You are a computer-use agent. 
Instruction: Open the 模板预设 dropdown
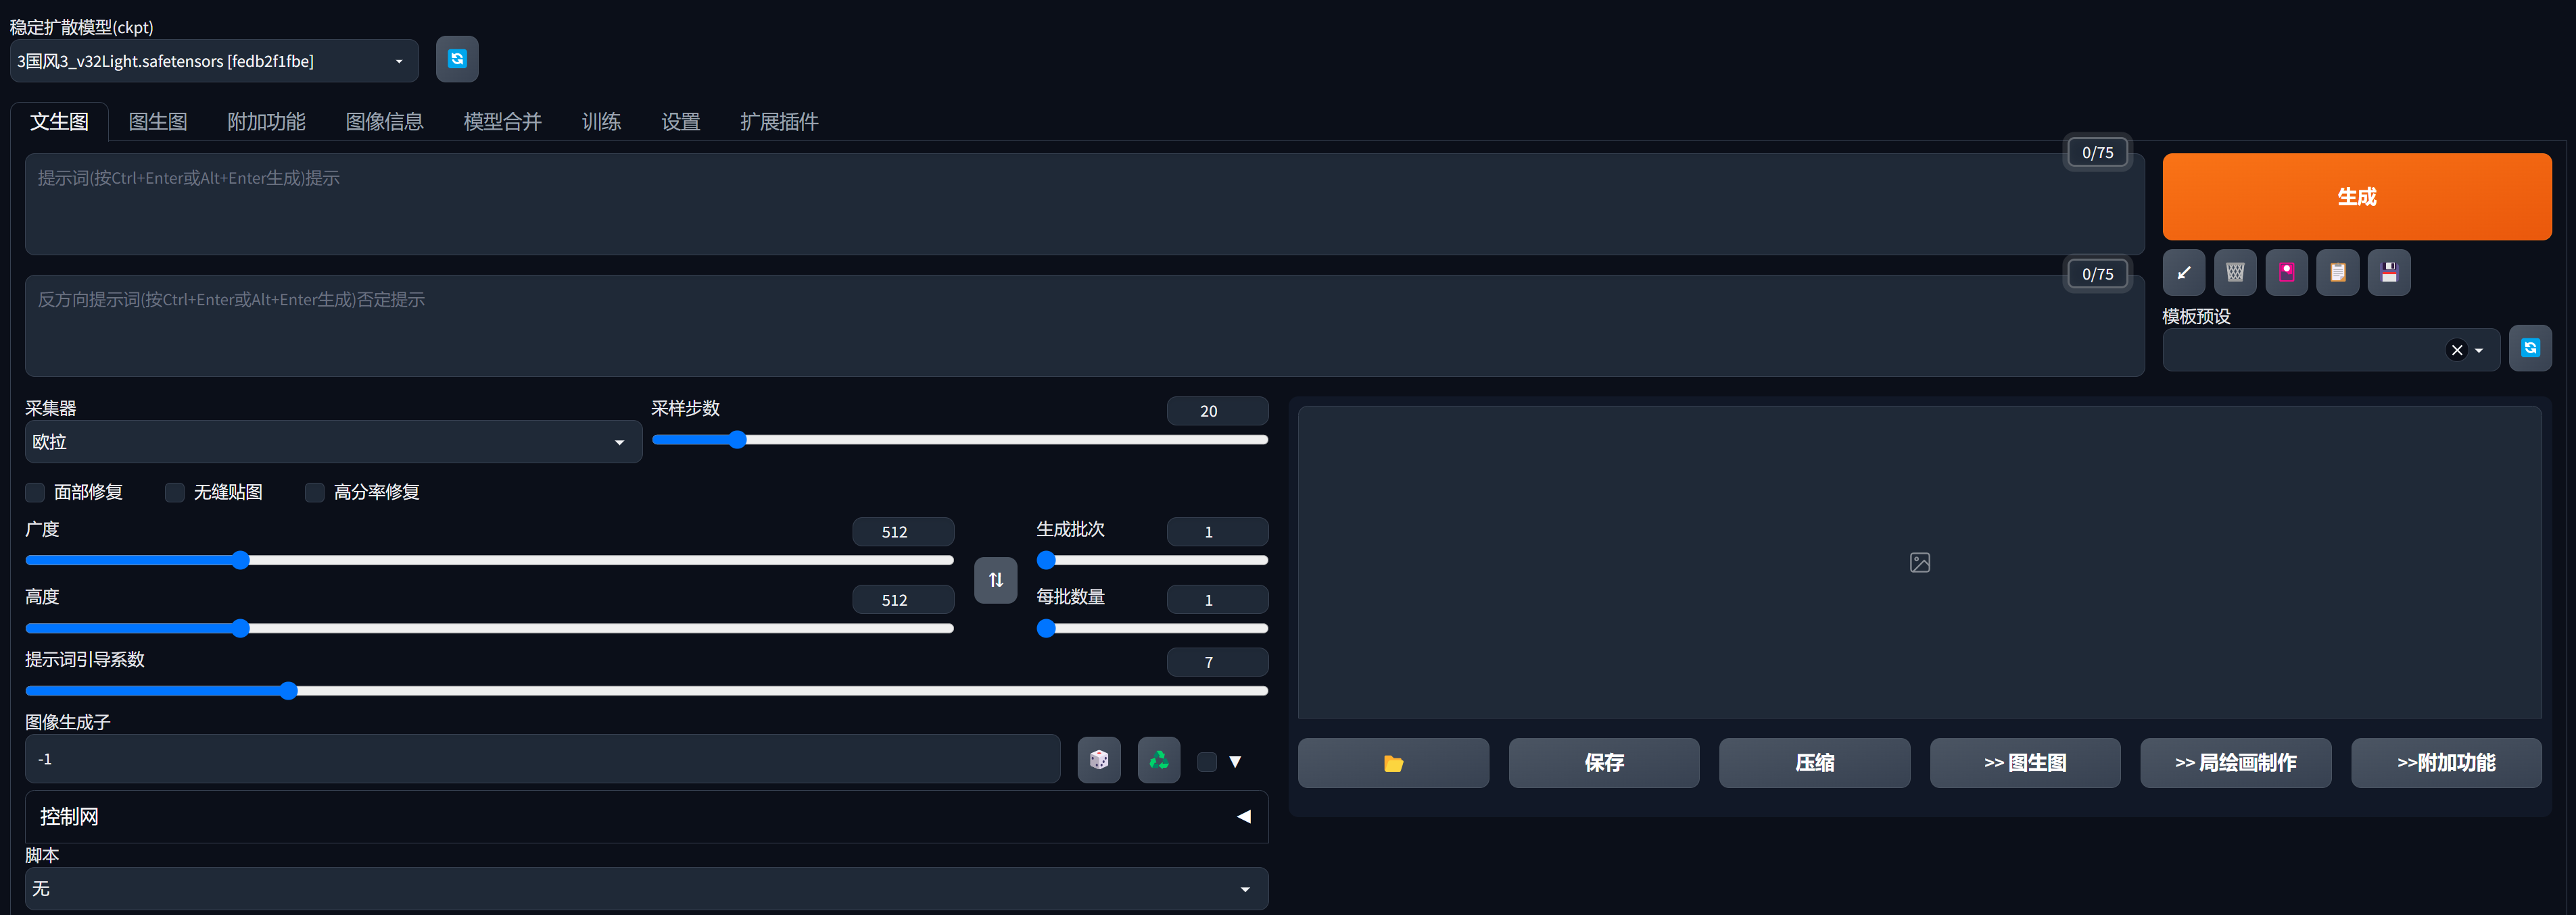(2331, 350)
